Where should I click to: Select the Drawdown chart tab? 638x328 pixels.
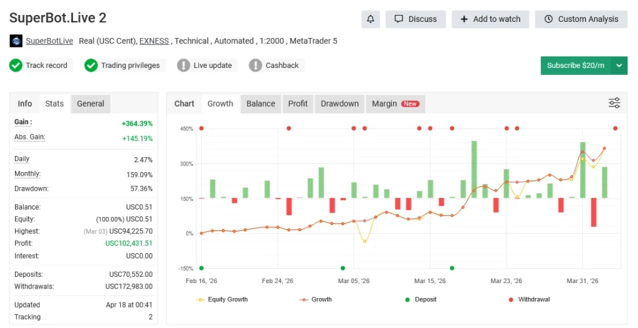340,104
